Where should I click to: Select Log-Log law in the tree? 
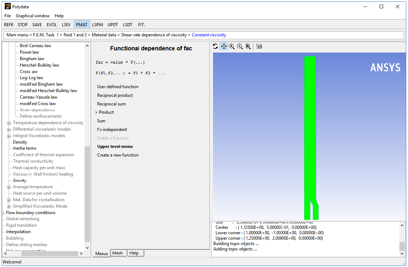[32, 78]
